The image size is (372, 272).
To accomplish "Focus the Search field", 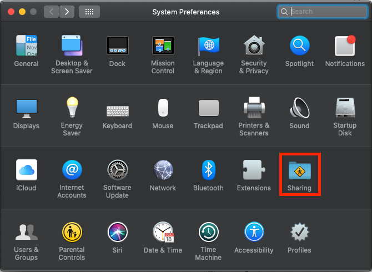I will point(322,12).
